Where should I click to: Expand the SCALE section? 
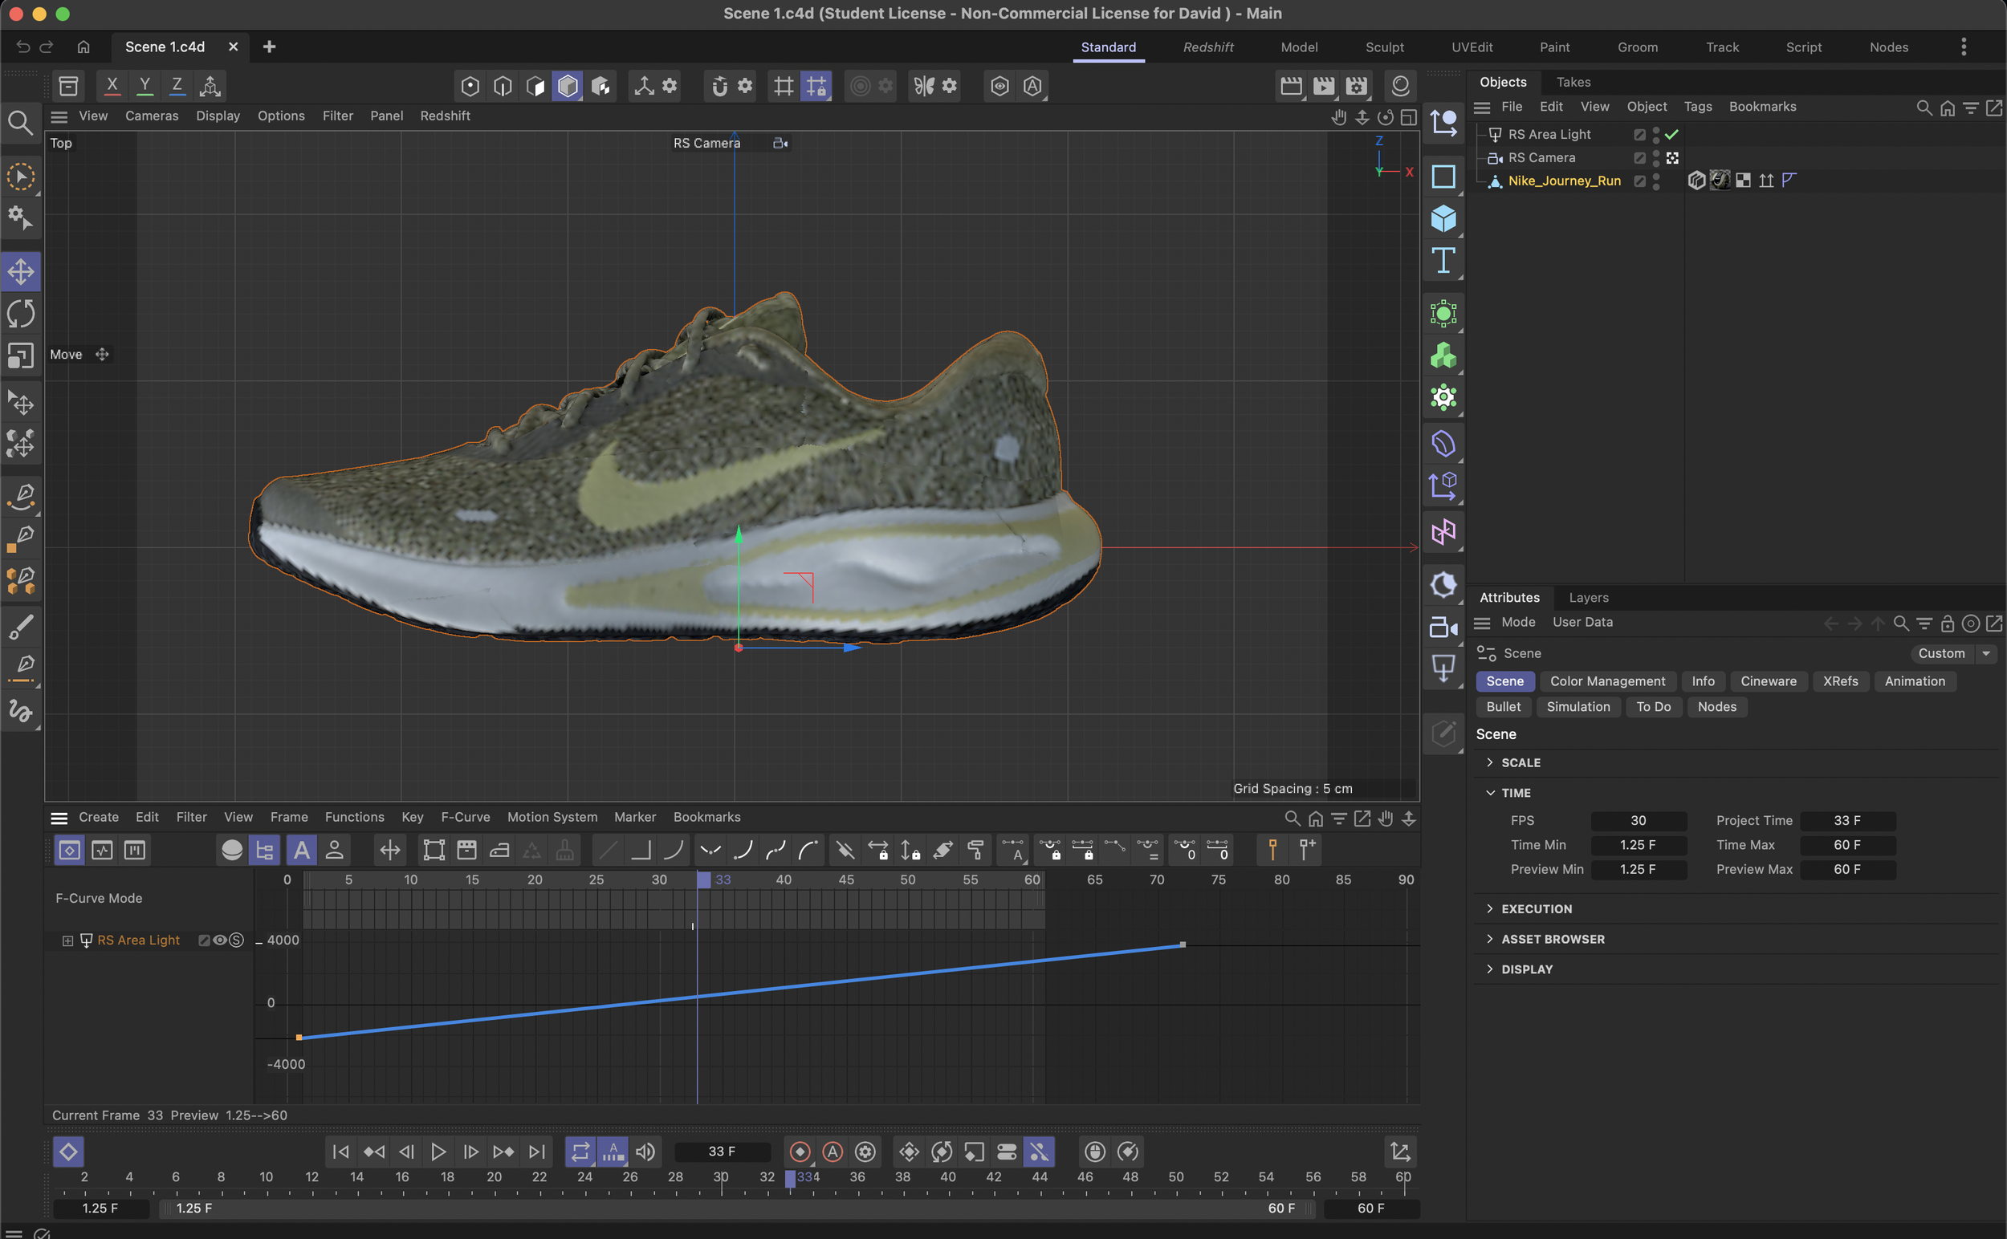(x=1490, y=763)
